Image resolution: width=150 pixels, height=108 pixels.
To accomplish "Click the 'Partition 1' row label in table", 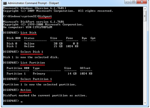I will pos(16,74).
